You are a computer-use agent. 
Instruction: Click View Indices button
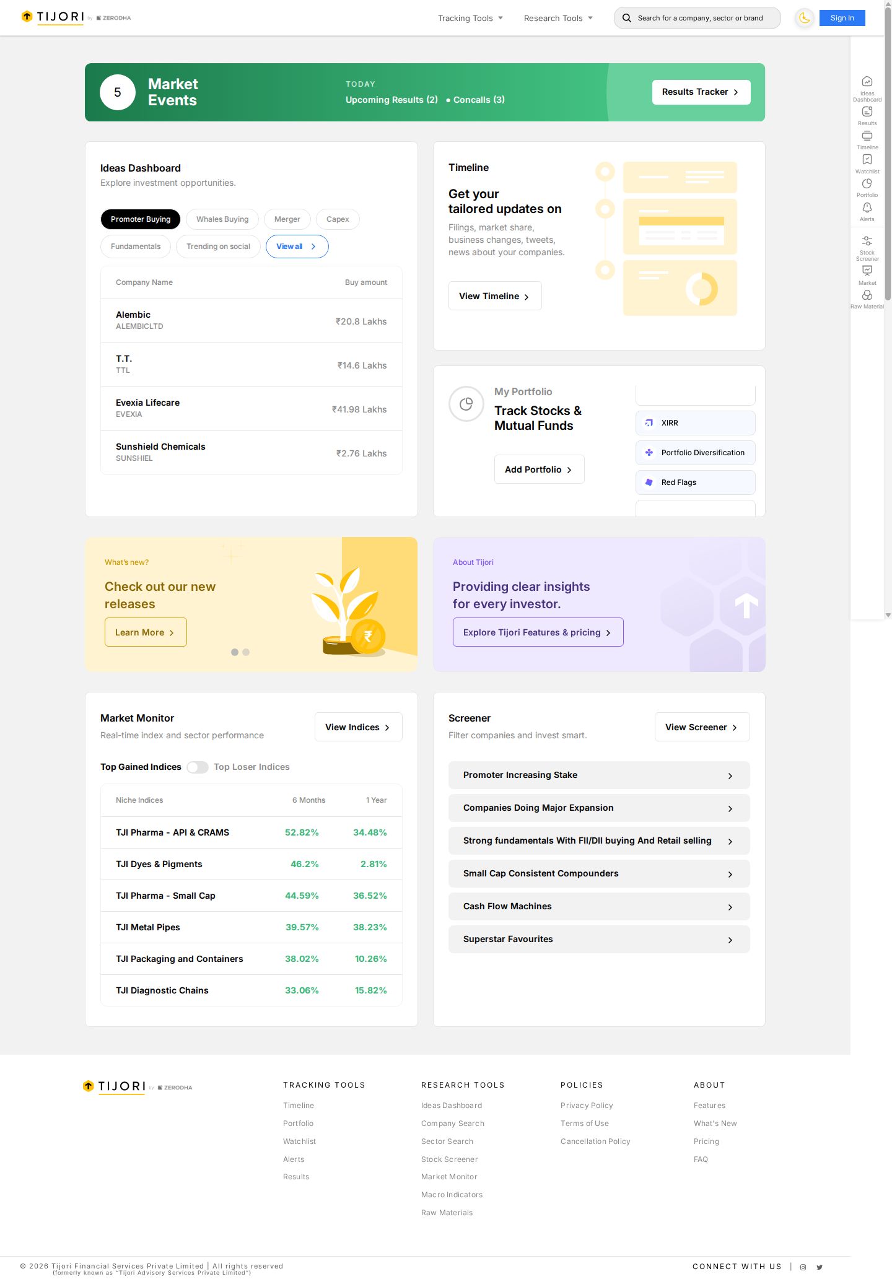(358, 727)
